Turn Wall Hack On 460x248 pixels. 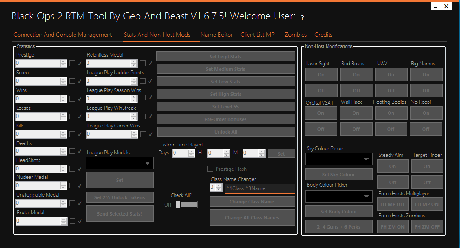click(356, 113)
